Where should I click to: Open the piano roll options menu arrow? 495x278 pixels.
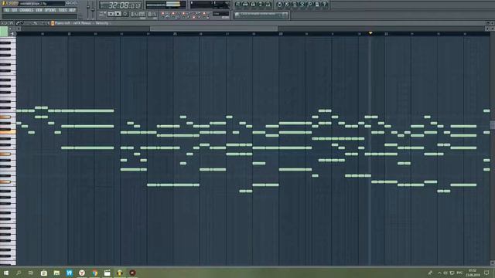coord(3,23)
